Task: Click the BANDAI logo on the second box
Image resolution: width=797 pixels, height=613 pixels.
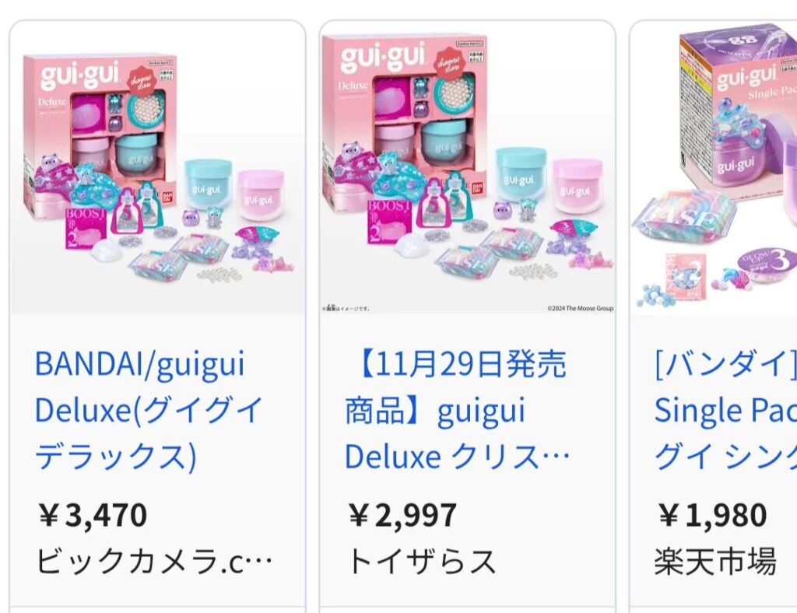Action: coord(477,189)
